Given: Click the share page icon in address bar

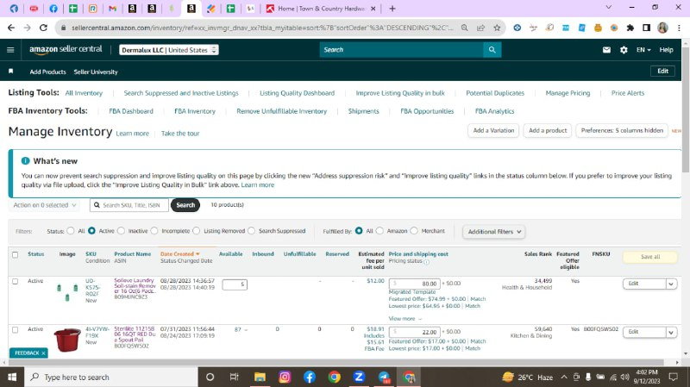Looking at the screenshot, I should coord(480,28).
